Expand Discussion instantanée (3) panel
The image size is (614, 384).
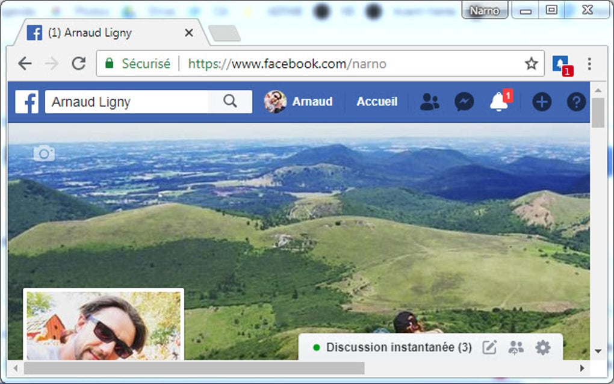(398, 347)
